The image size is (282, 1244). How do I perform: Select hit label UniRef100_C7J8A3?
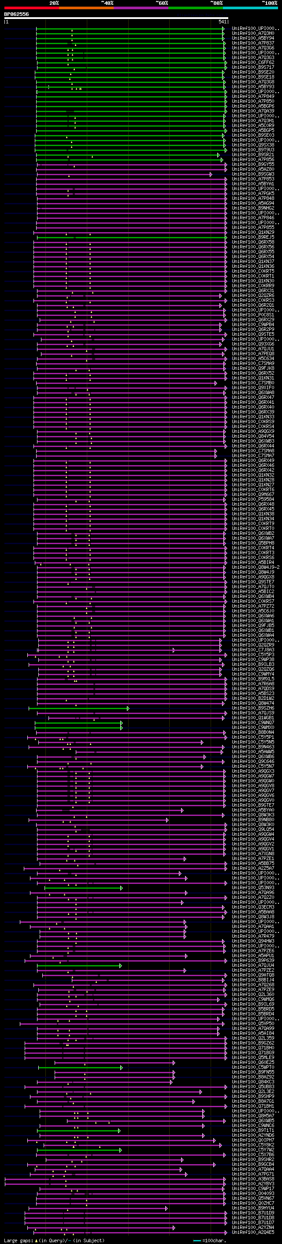point(253,650)
